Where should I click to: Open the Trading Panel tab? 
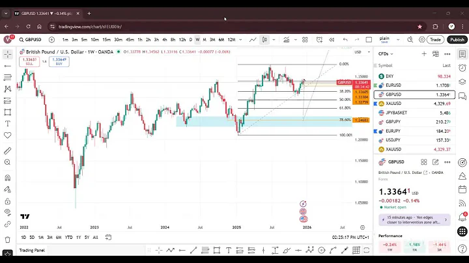[32, 251]
